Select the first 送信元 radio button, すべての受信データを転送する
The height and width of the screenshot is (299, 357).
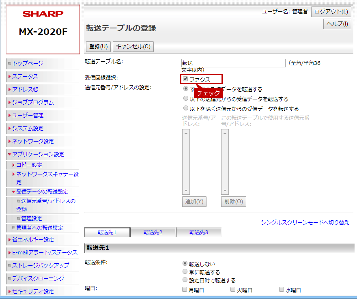186,88
